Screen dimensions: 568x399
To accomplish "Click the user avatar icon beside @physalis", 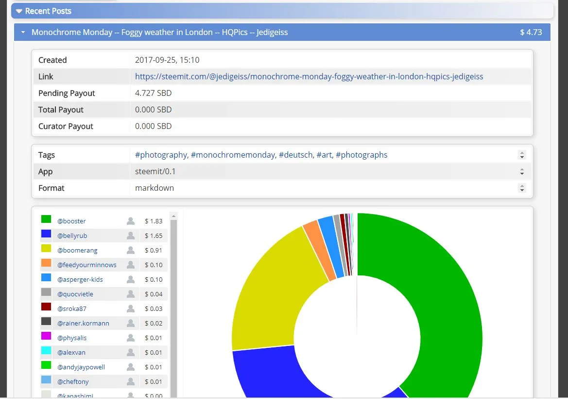I will [130, 338].
